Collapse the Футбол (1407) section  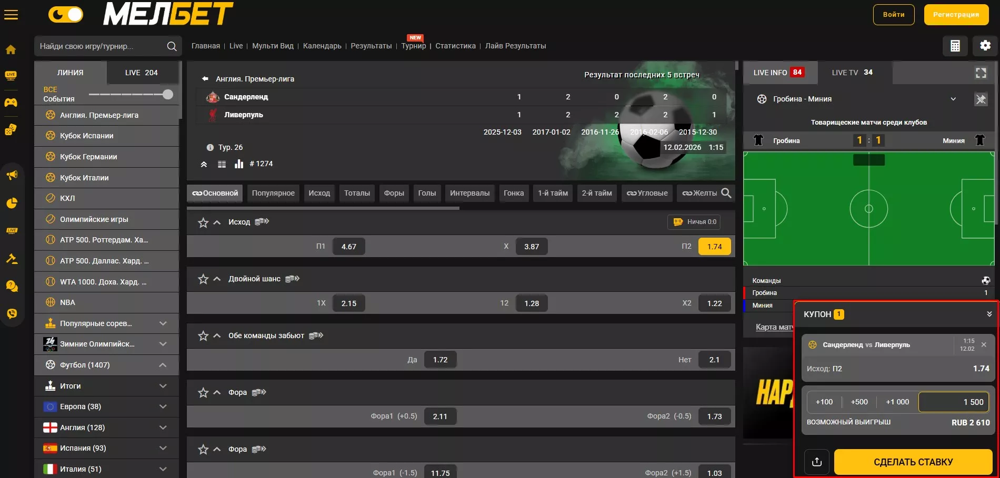click(x=163, y=365)
